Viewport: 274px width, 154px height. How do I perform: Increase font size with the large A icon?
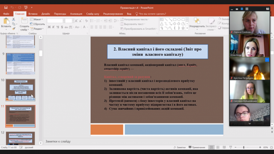76,21
